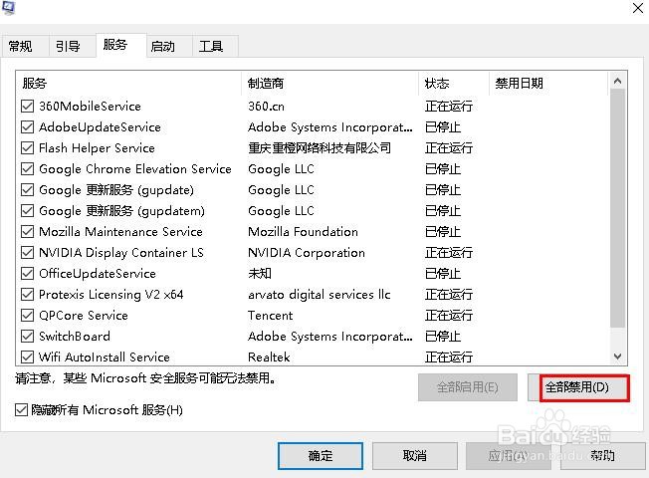Click 已停止 status of OfficeUpdateService

pos(443,274)
